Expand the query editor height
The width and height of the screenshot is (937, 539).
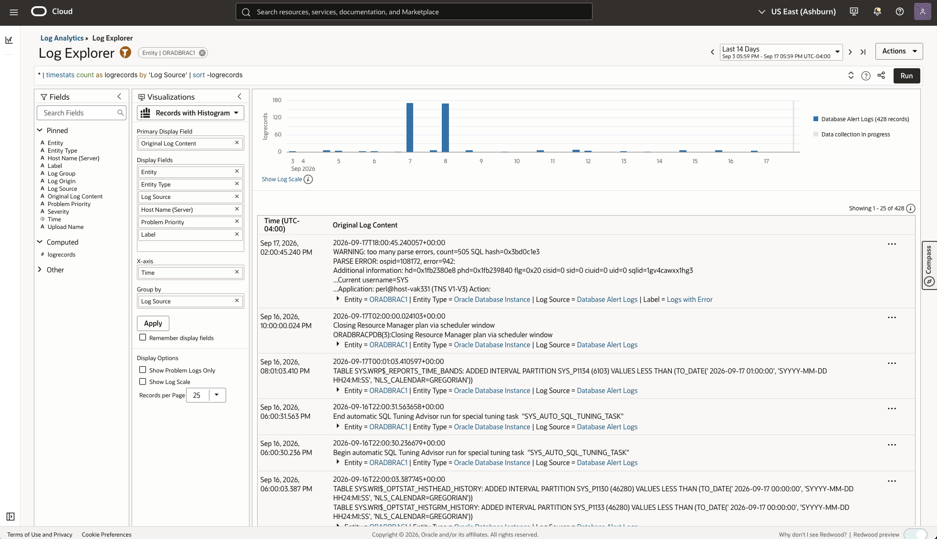pos(851,75)
